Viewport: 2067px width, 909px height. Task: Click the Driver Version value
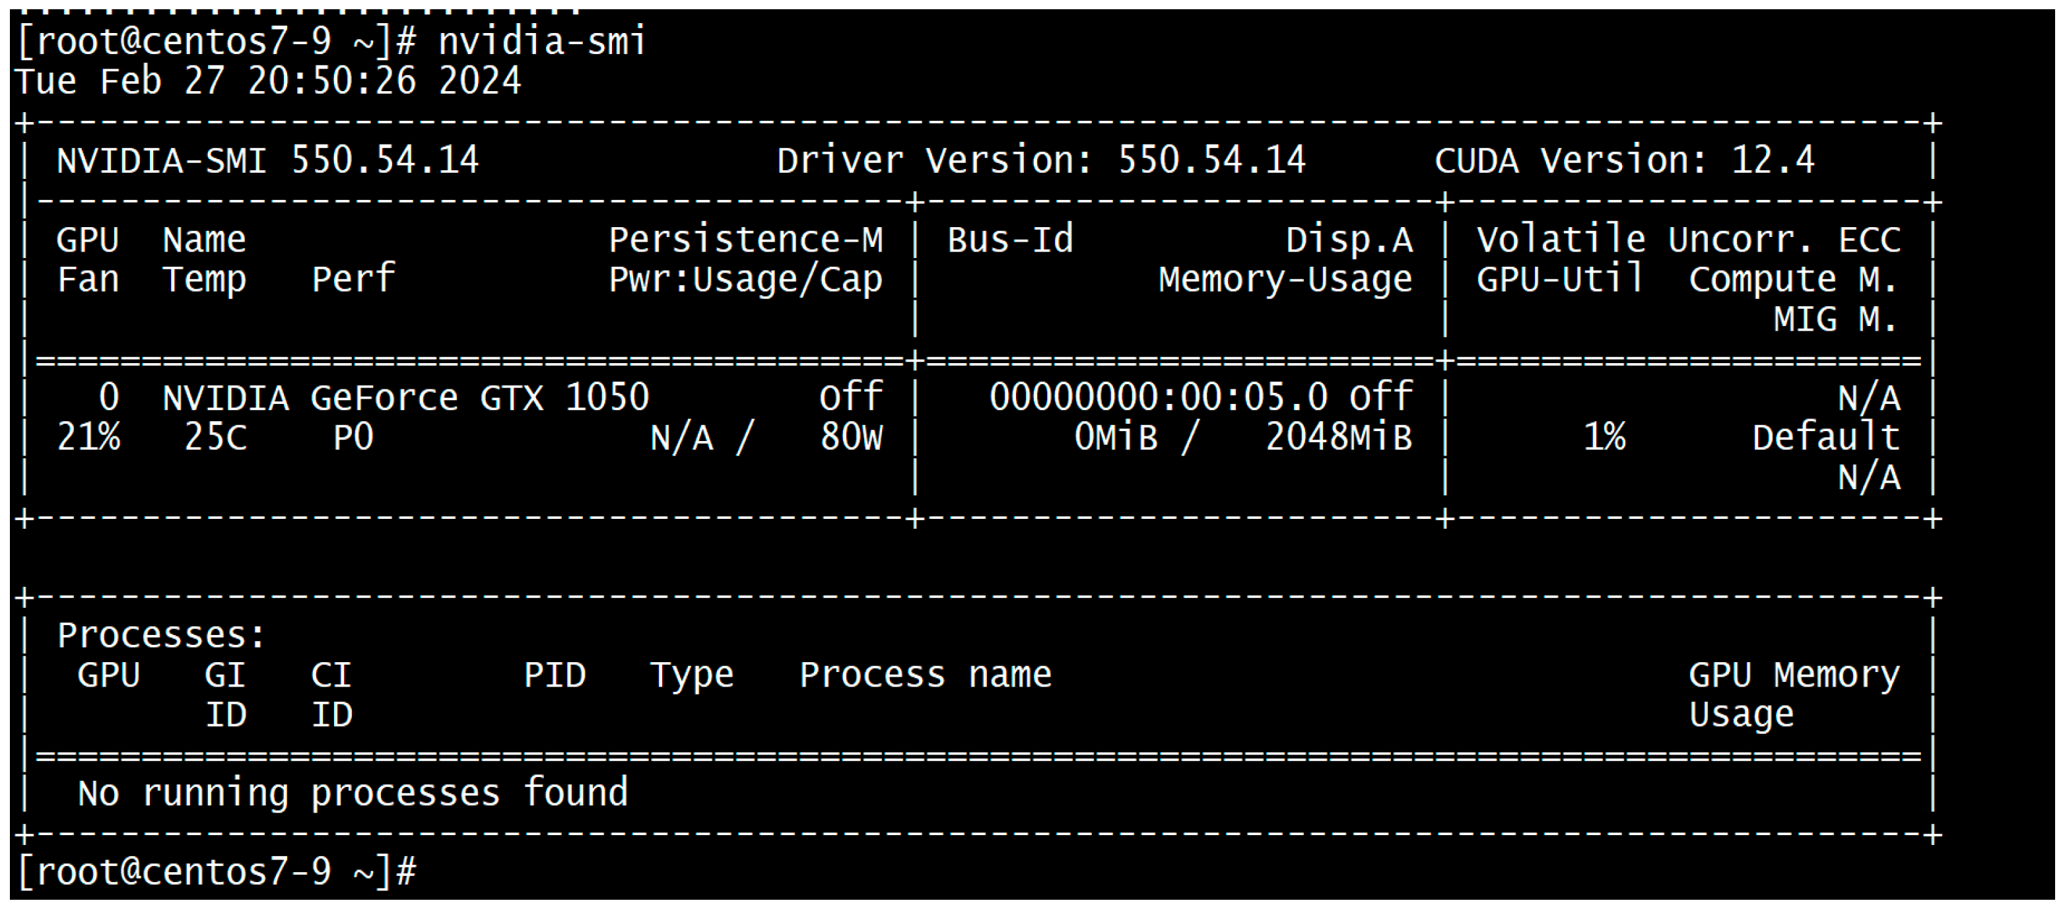coord(1211,160)
